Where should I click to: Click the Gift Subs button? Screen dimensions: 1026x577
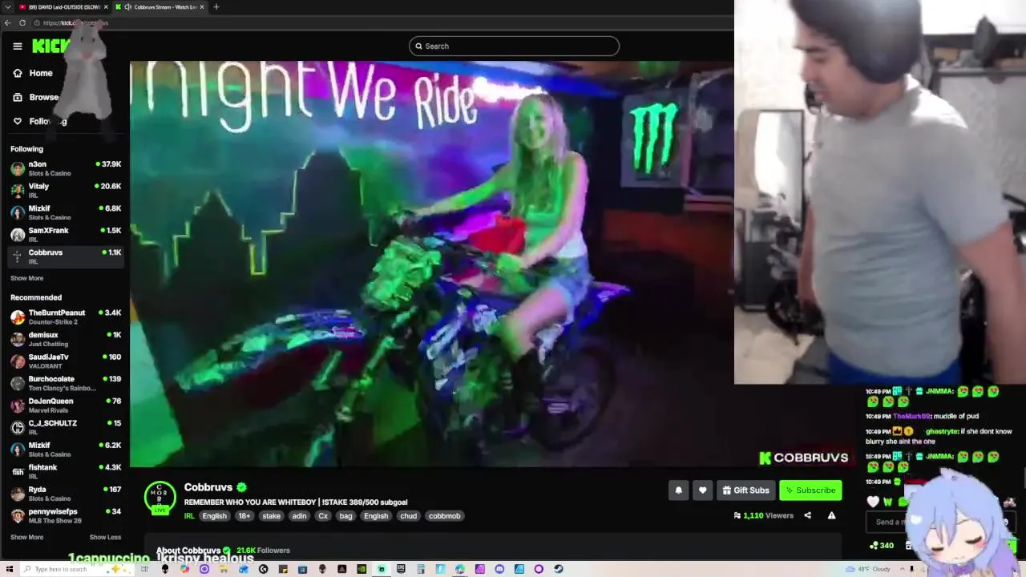(x=745, y=490)
